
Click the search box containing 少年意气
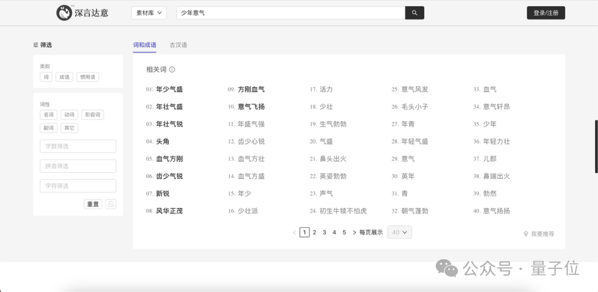tap(291, 13)
